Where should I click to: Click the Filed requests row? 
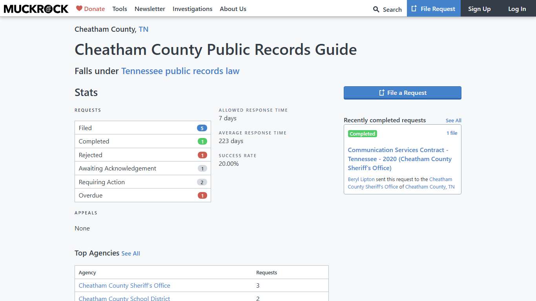tap(143, 128)
